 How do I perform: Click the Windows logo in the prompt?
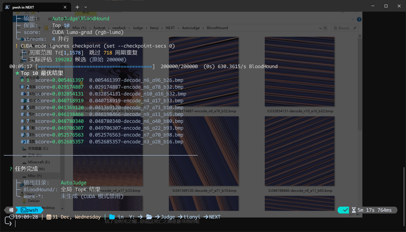click(x=11, y=210)
